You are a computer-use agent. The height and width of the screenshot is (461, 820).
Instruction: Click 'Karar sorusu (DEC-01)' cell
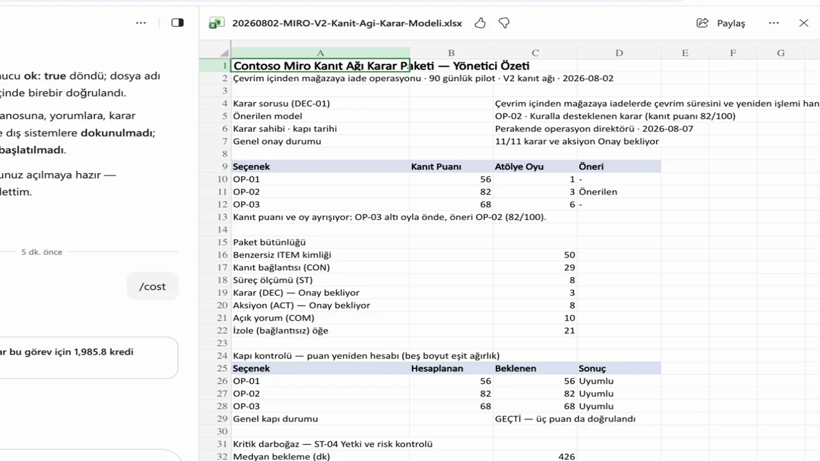(x=320, y=103)
